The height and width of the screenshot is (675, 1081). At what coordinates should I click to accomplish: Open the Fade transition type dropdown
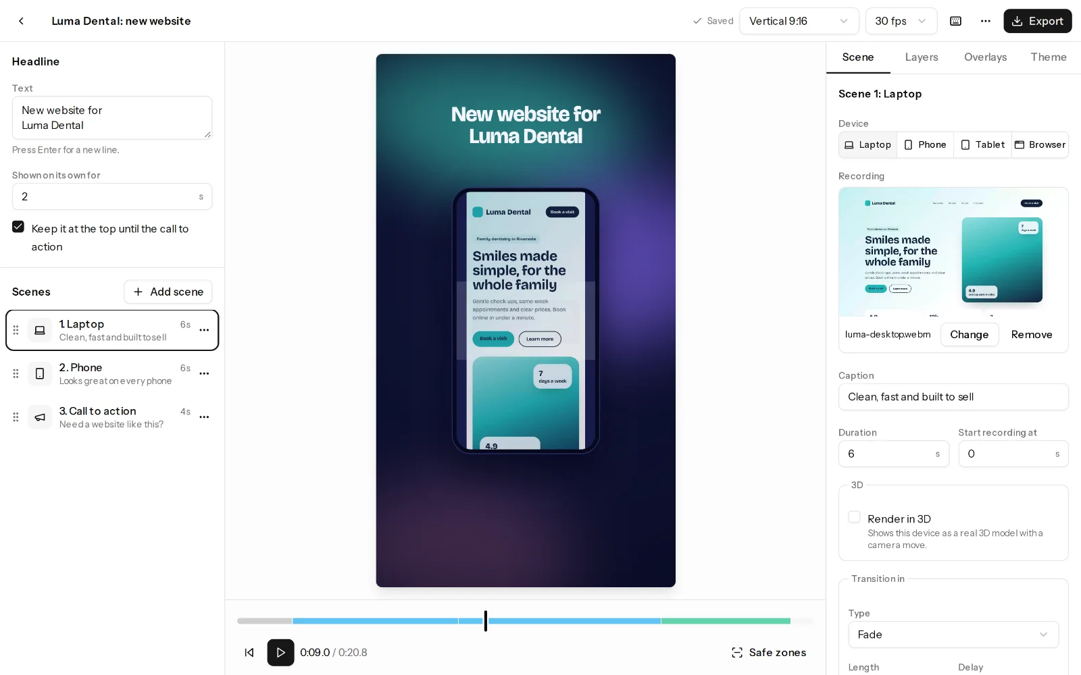pyautogui.click(x=953, y=634)
